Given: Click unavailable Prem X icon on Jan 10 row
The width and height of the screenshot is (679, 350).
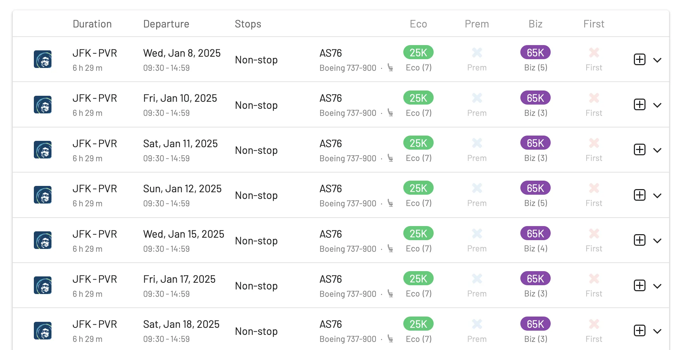Looking at the screenshot, I should (477, 98).
